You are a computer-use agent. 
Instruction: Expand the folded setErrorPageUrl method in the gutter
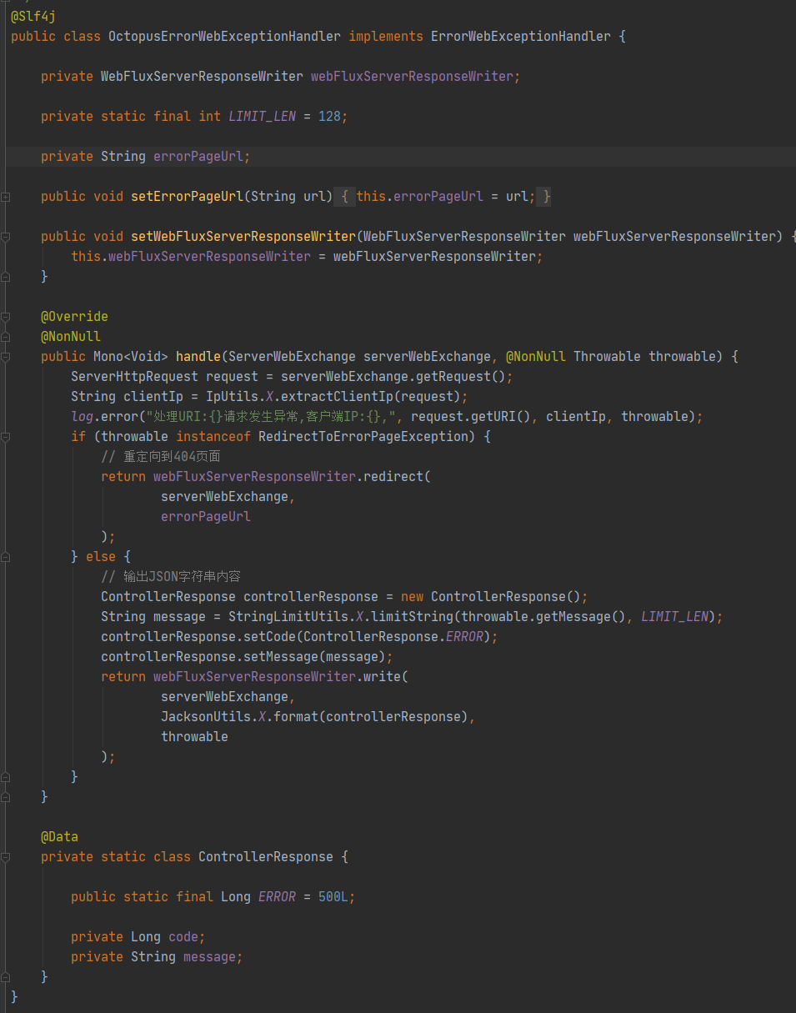(6, 197)
